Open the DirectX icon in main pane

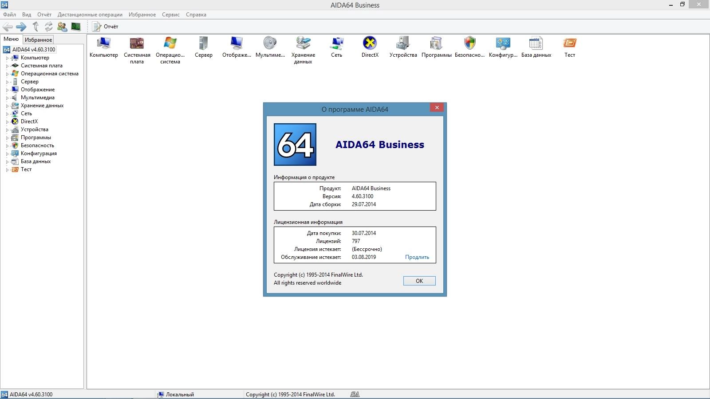tap(370, 43)
